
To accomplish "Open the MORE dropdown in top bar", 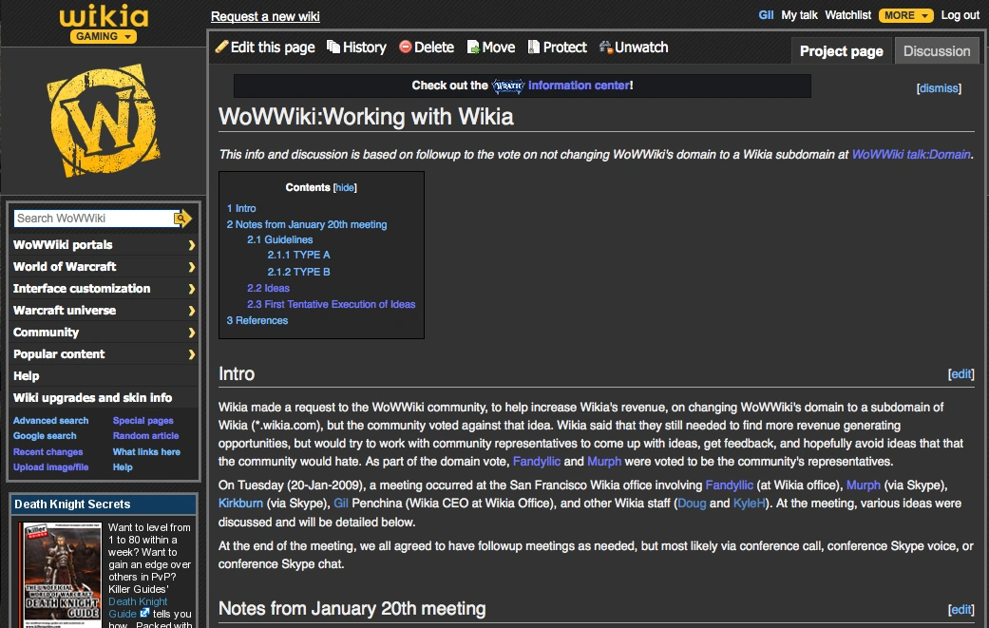I will [x=905, y=15].
